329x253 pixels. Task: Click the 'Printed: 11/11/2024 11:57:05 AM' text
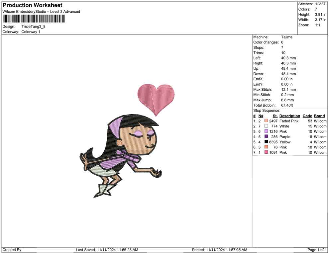[219, 250]
